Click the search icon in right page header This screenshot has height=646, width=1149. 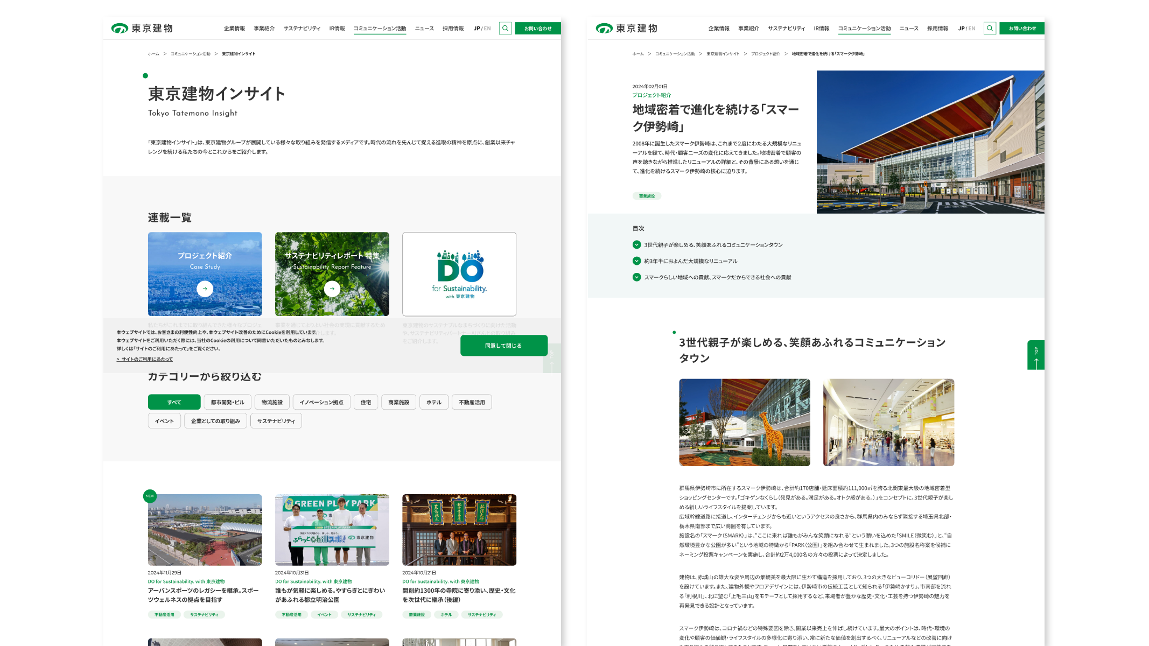(990, 28)
